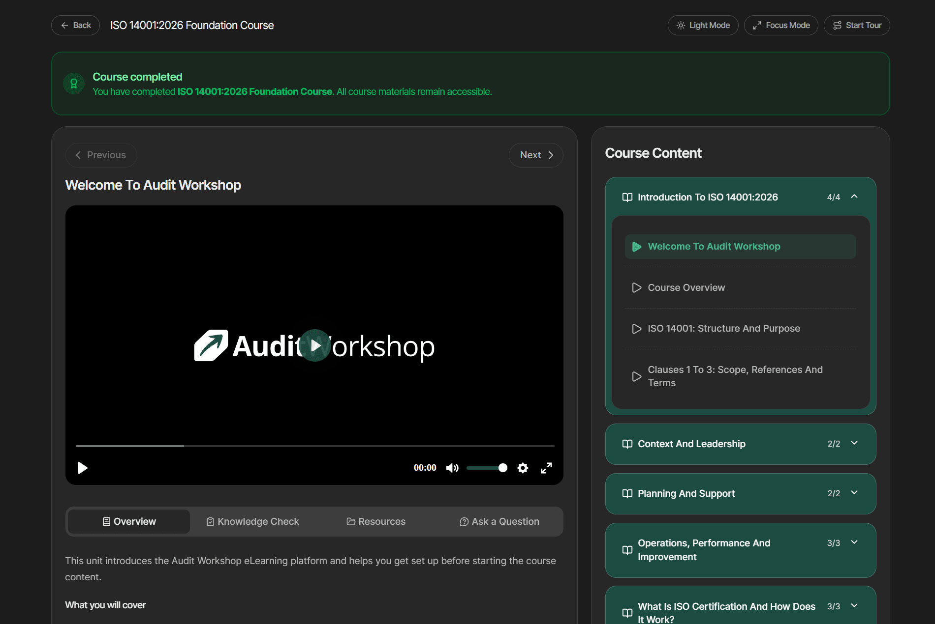The height and width of the screenshot is (624, 935).
Task: Click the route icon in Start Tour
Action: [x=837, y=25]
